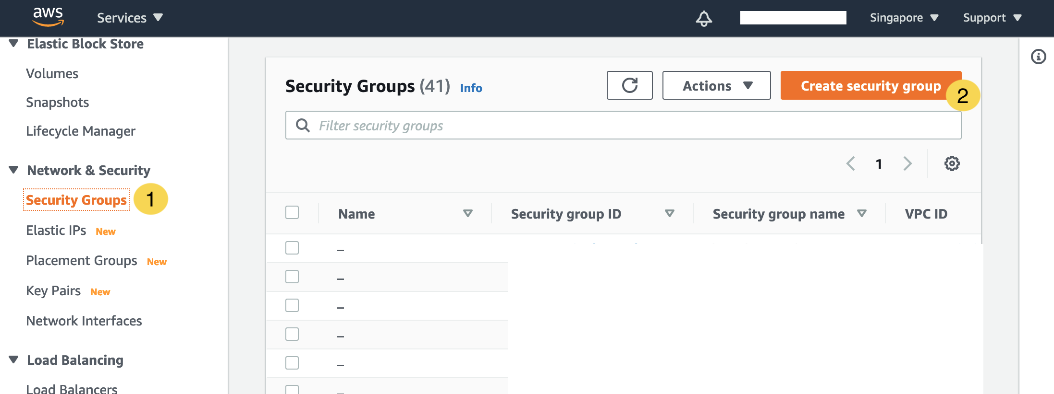The image size is (1054, 394).
Task: Go to previous page arrow
Action: pos(850,163)
